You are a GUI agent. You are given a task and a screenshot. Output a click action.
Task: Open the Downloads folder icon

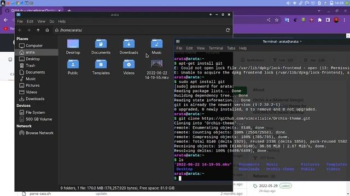129,47
